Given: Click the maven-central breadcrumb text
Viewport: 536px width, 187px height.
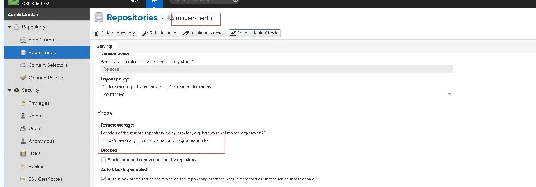Looking at the screenshot, I should 195,18.
